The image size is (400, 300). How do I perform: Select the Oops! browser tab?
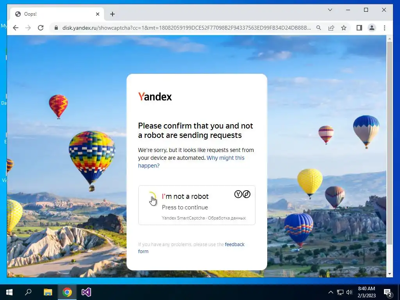point(57,14)
